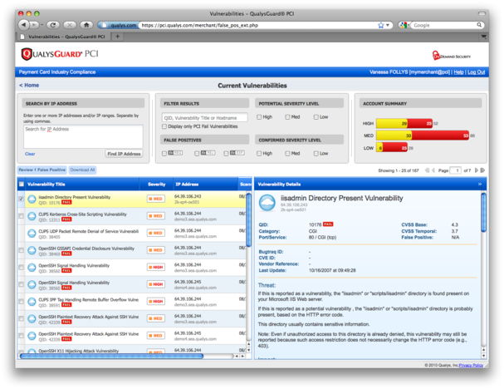Check Confirmed Severity Med checkbox

(287, 154)
